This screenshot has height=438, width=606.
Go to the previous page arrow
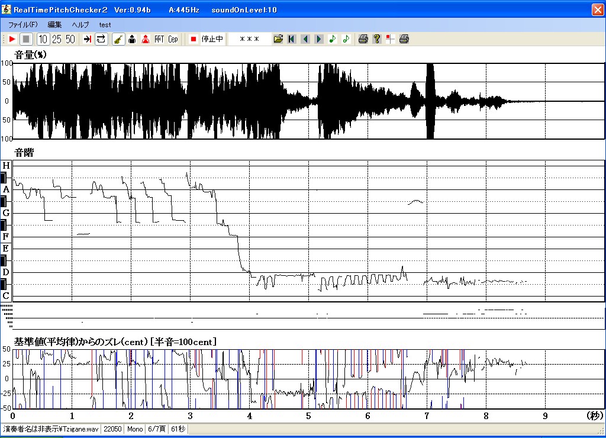(x=305, y=39)
